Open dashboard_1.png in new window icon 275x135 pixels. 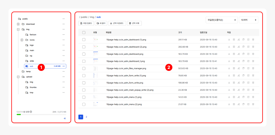coord(248,61)
